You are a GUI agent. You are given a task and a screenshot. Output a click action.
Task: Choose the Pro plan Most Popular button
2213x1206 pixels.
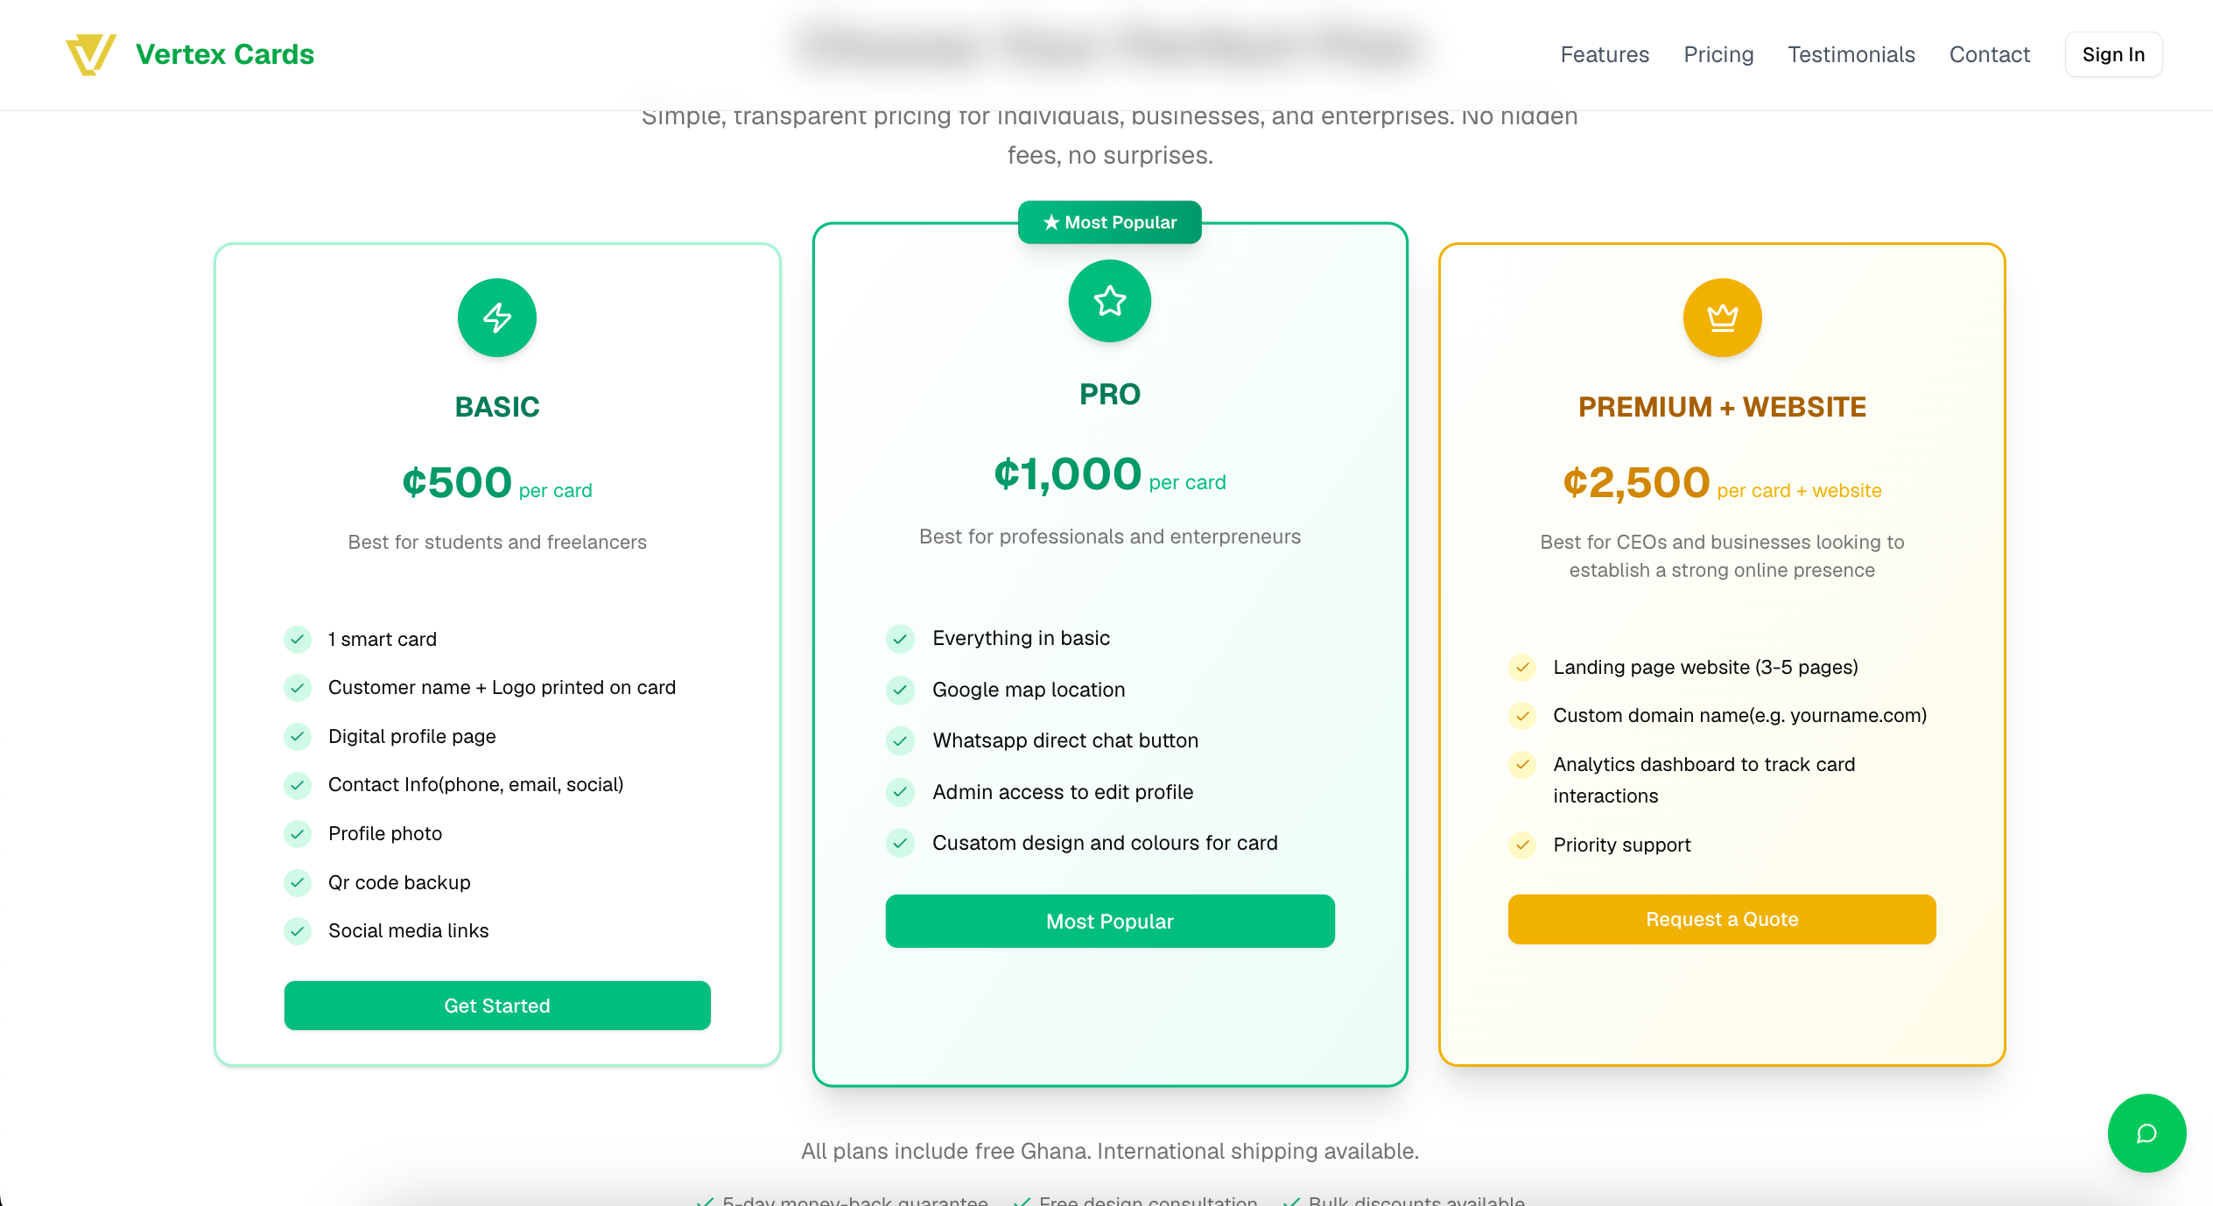click(x=1109, y=921)
